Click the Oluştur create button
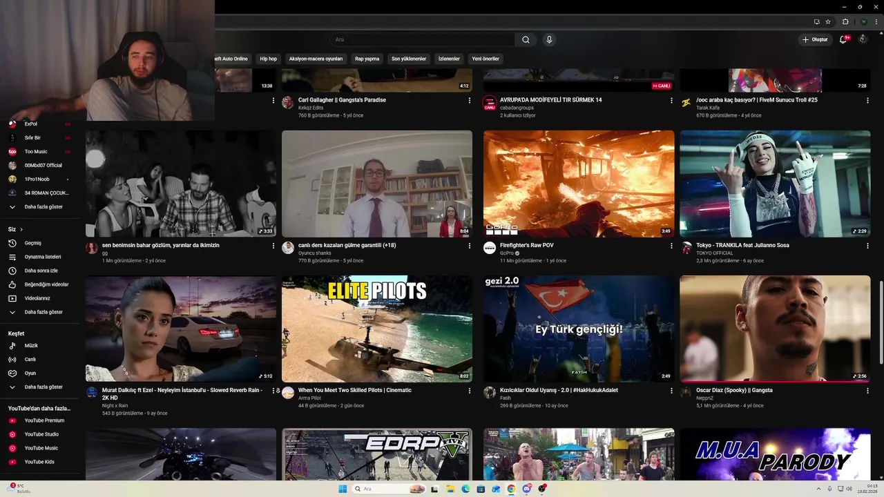This screenshot has height=497, width=884. coord(815,39)
